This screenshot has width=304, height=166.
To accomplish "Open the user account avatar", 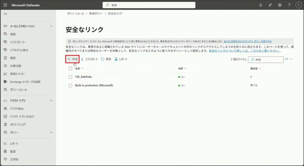I will [x=298, y=5].
